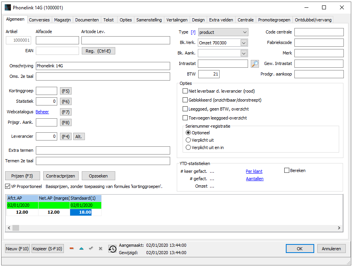Toggle the Bereken checkbox

coord(287,170)
